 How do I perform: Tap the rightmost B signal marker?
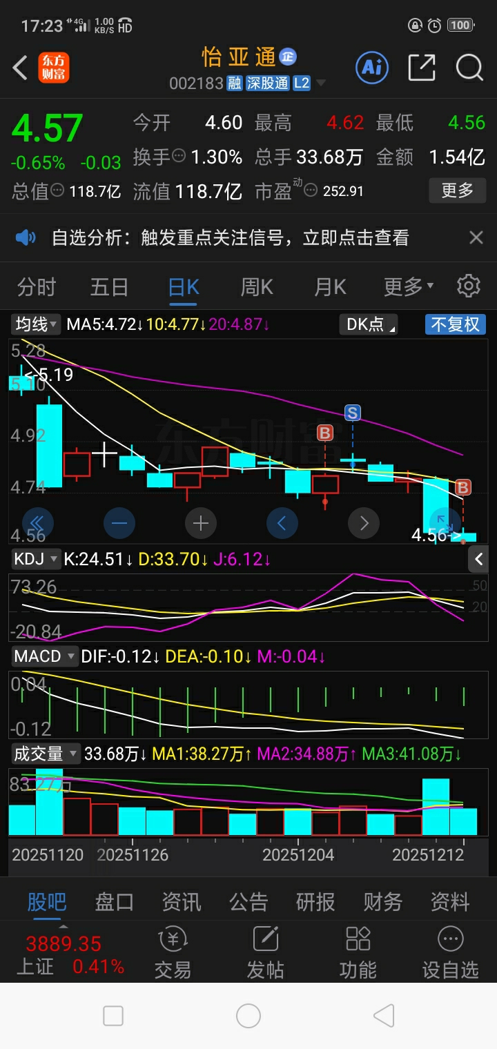pos(463,488)
